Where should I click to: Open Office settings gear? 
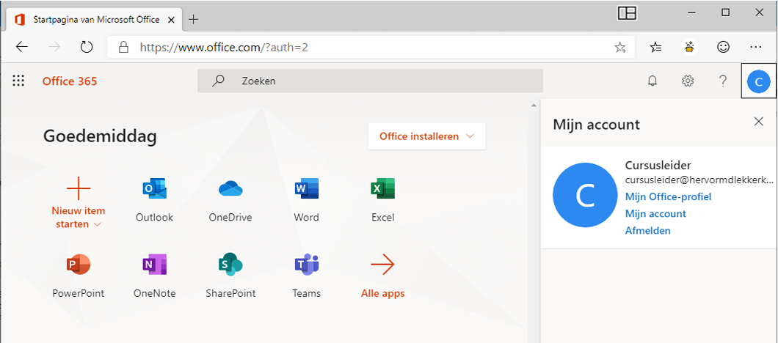click(688, 81)
